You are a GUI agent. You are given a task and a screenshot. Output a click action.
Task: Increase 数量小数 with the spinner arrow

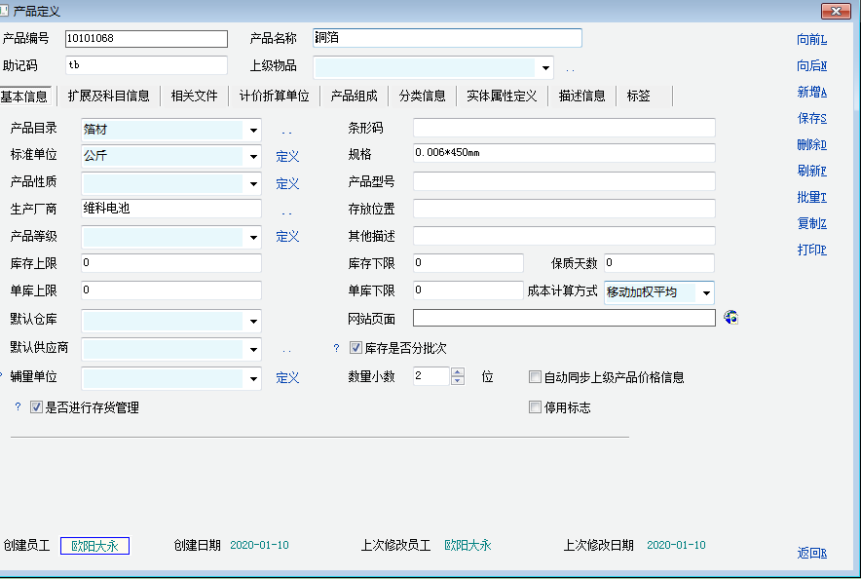point(458,371)
